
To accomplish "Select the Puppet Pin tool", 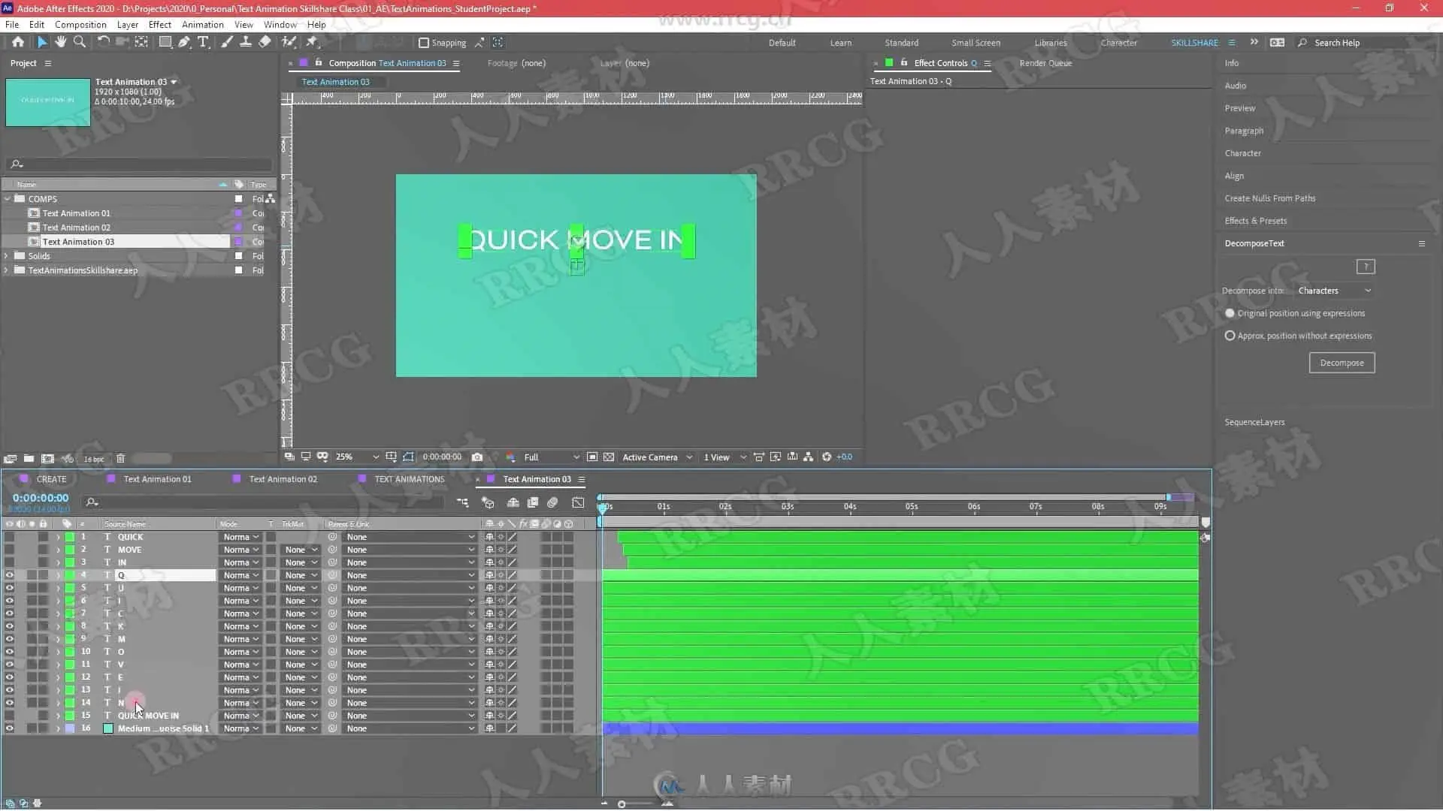I will (x=312, y=42).
